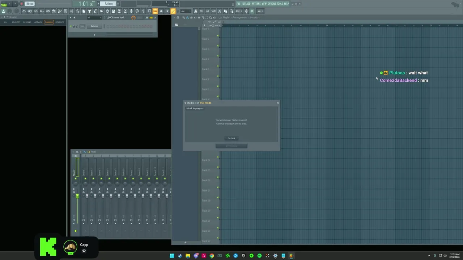Open the Mixer view from toolbar

72,11
